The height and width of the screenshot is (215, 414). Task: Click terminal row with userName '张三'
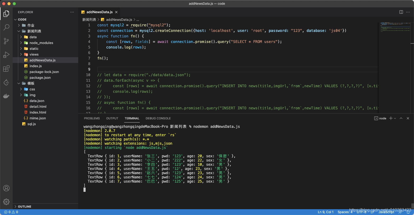161,156
